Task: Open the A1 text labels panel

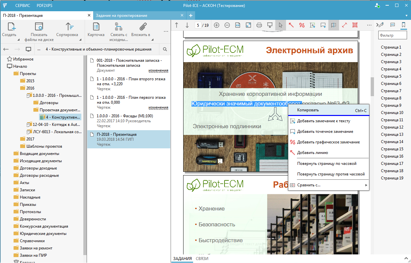Action: [393, 25]
